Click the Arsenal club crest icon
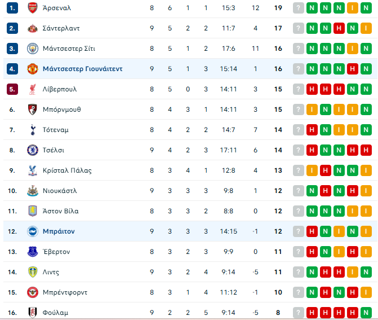 32,8
